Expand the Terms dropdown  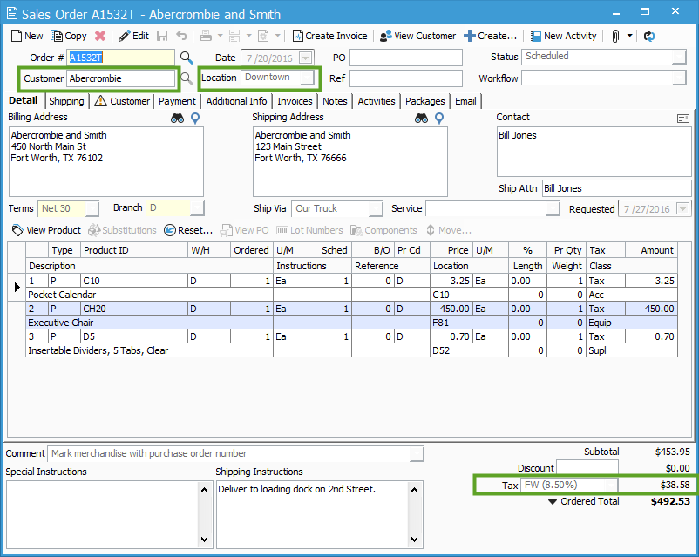point(92,208)
